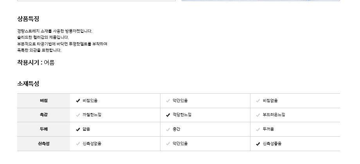Click the faded checkmark beside 신축성없음
Viewport: 360px width, 164px height.
click(x=78, y=144)
